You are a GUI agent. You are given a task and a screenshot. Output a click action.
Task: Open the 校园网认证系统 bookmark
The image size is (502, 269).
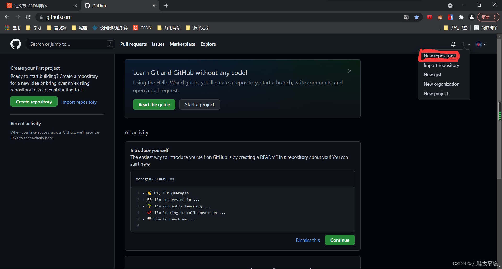click(110, 28)
